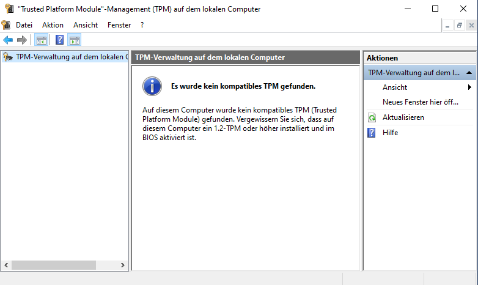Toggle the console tree pane toolbar button
Viewport: 478px width, 285px height.
pyautogui.click(x=41, y=40)
